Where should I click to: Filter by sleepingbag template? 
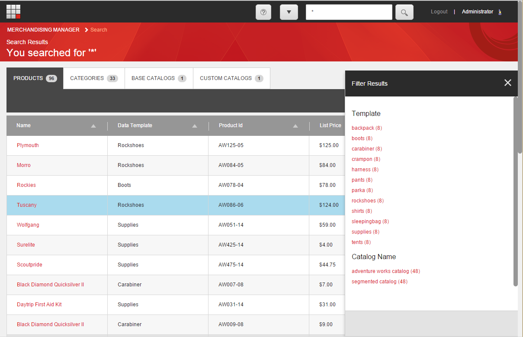point(366,221)
